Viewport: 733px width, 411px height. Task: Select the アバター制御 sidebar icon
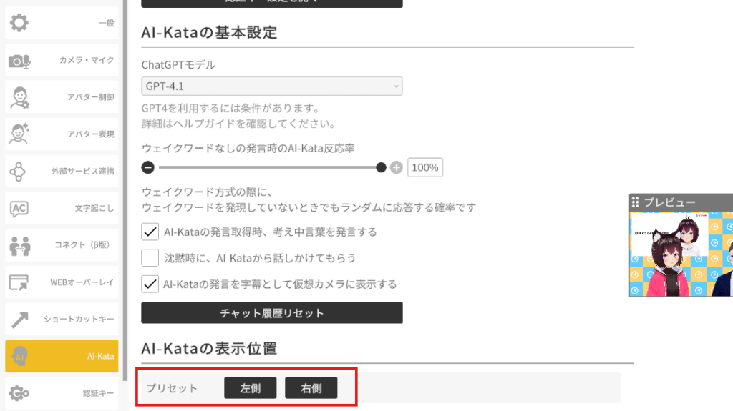pyautogui.click(x=19, y=97)
